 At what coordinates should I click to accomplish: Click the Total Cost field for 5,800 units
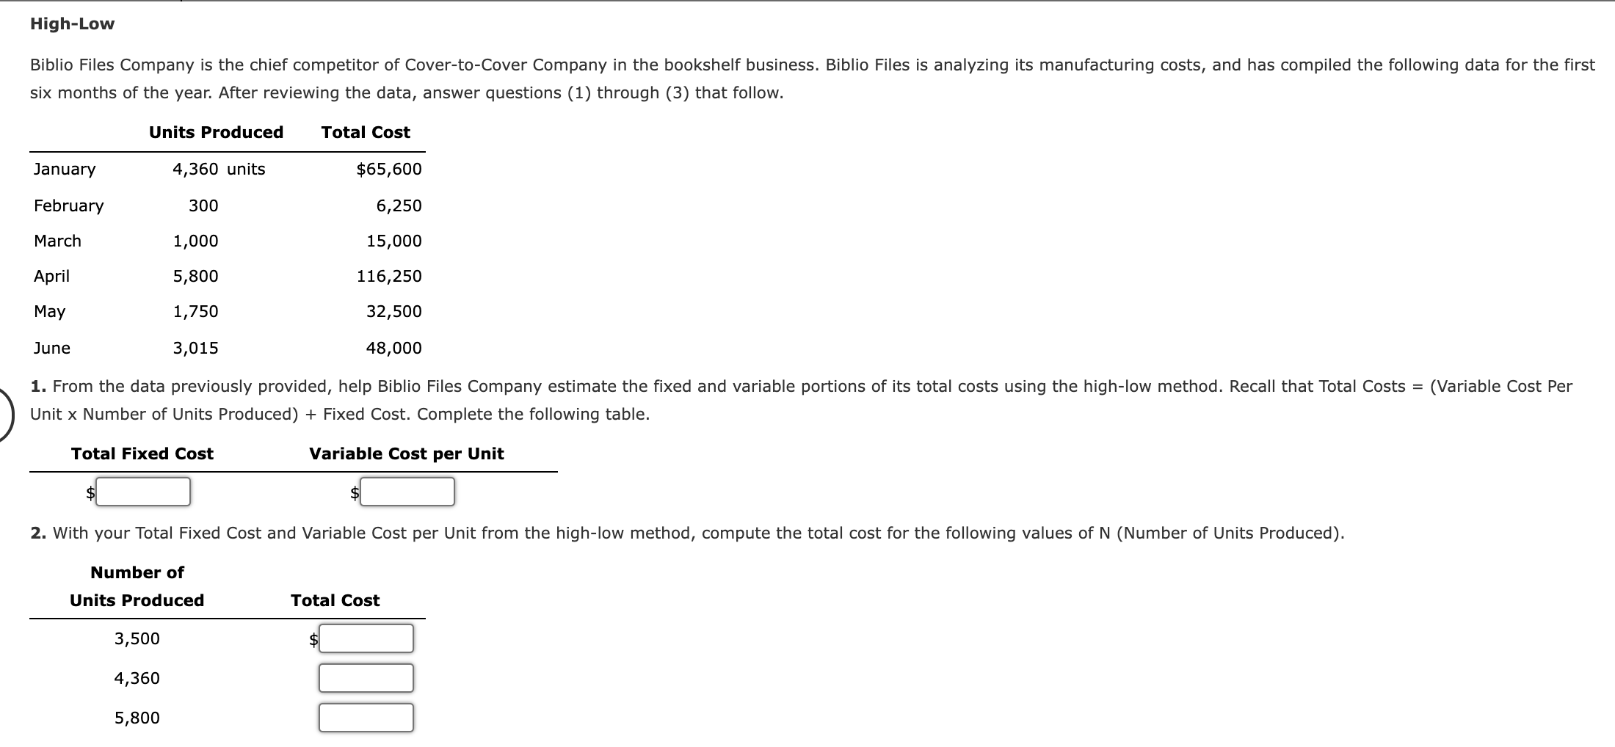(365, 717)
